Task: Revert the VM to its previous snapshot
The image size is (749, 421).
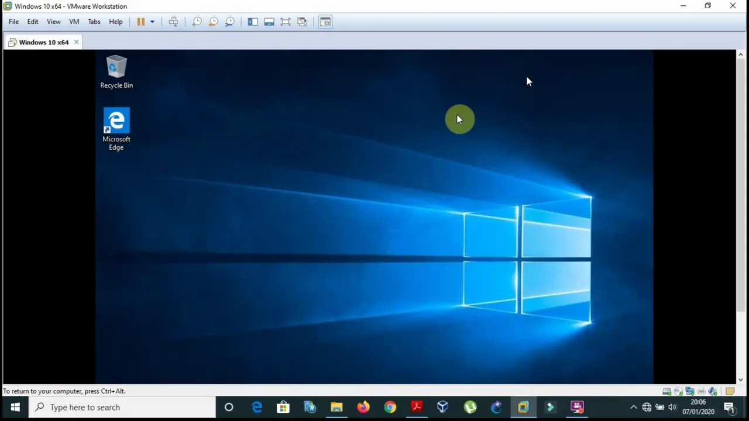Action: click(214, 22)
